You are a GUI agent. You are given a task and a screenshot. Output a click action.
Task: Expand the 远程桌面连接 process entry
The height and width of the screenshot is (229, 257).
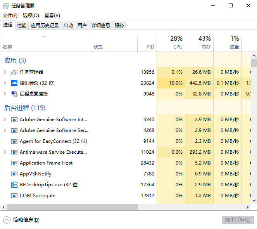(5, 94)
